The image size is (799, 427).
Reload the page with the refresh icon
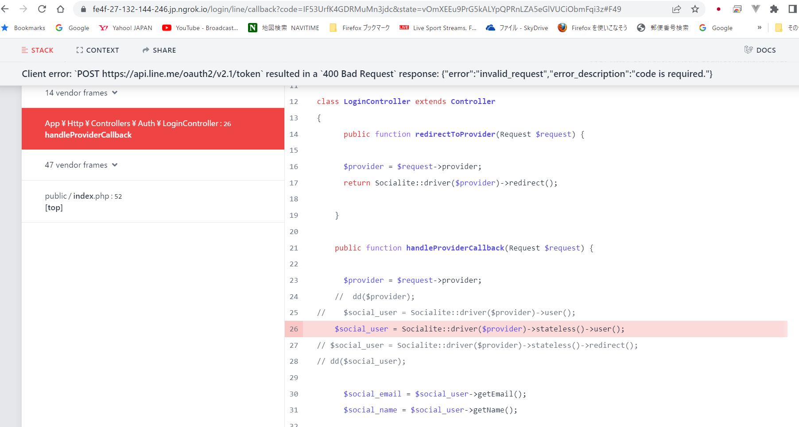pyautogui.click(x=42, y=9)
